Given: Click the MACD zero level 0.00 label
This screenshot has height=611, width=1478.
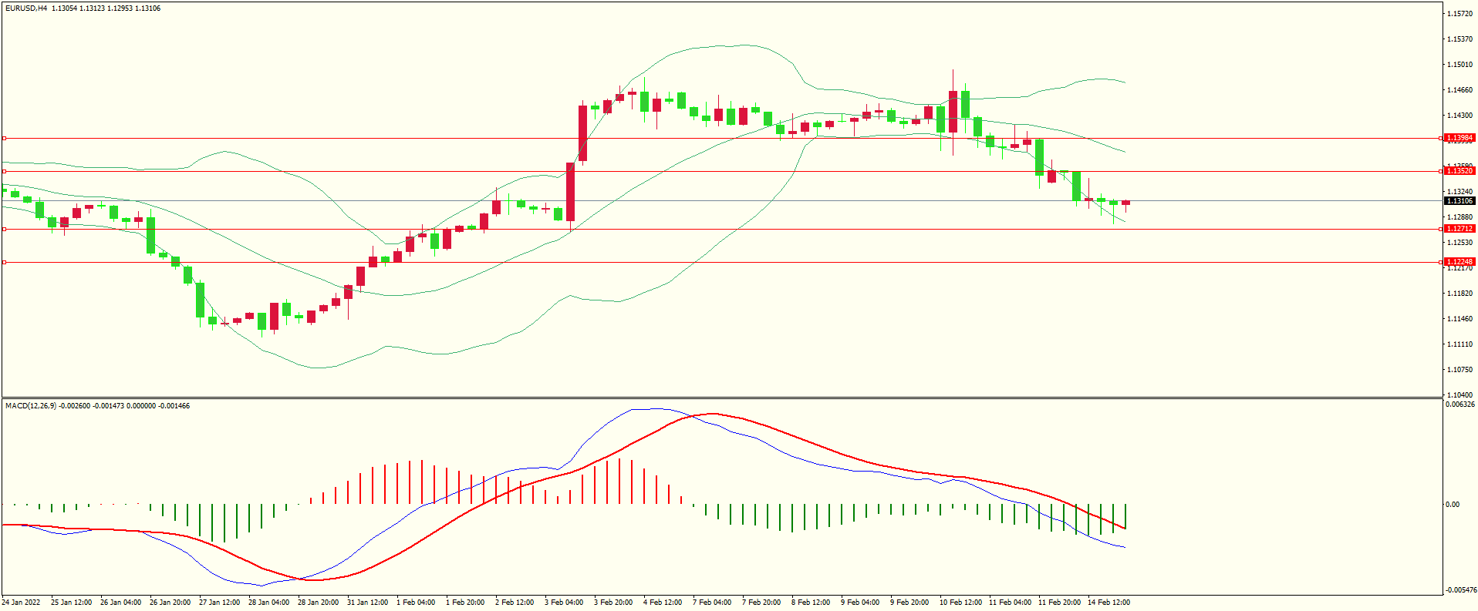Looking at the screenshot, I should [1452, 505].
